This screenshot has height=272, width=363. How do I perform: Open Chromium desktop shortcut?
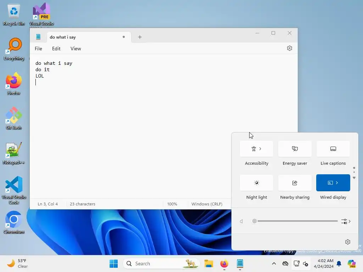(x=14, y=222)
